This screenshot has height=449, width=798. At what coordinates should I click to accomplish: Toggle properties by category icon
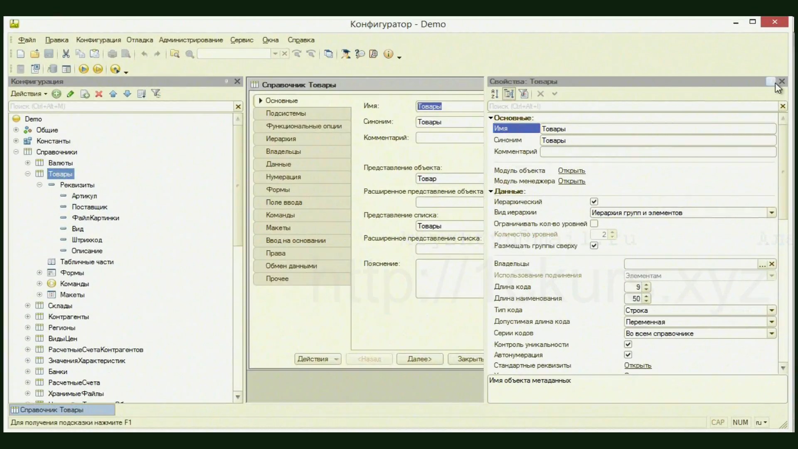[509, 94]
